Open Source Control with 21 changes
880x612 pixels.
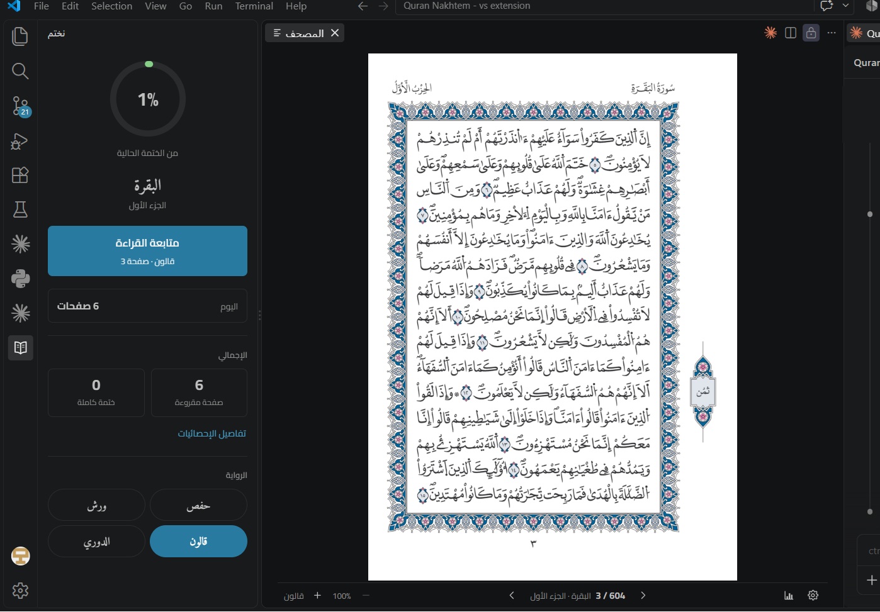[20, 106]
